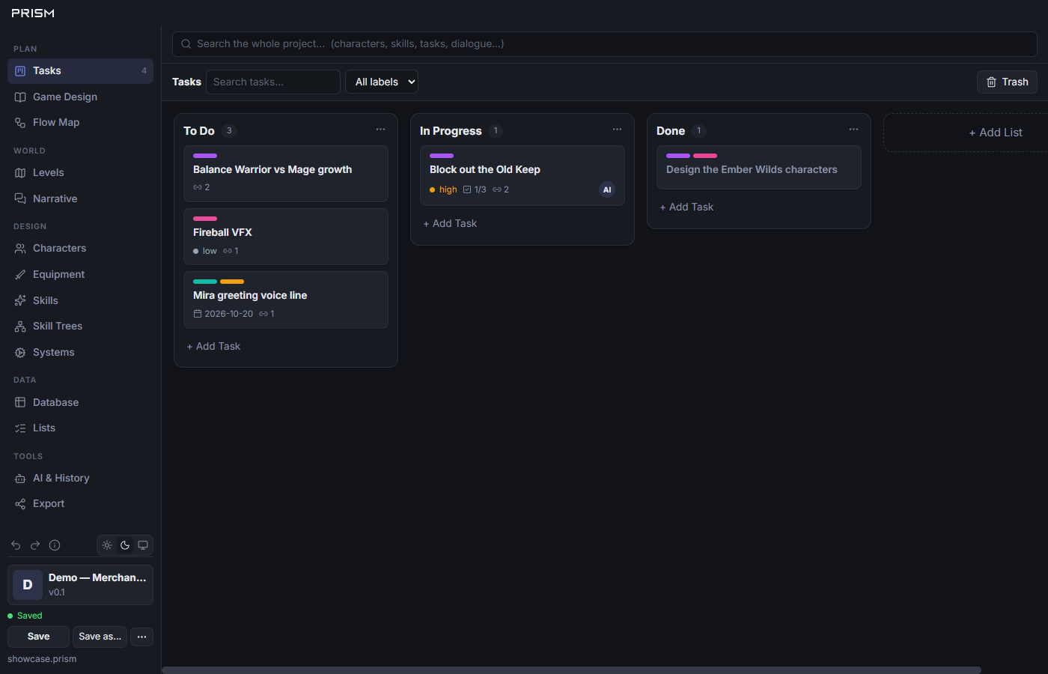Open the Demo project switcher

pyautogui.click(x=80, y=585)
